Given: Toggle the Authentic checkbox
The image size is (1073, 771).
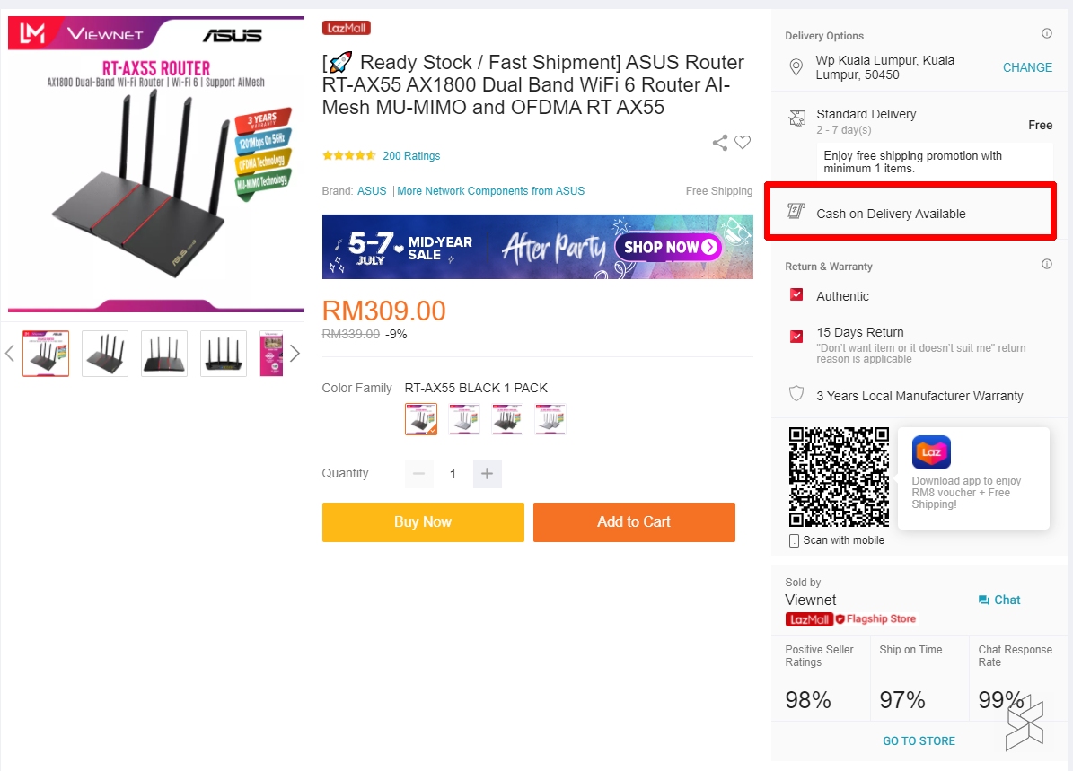Looking at the screenshot, I should pos(796,294).
